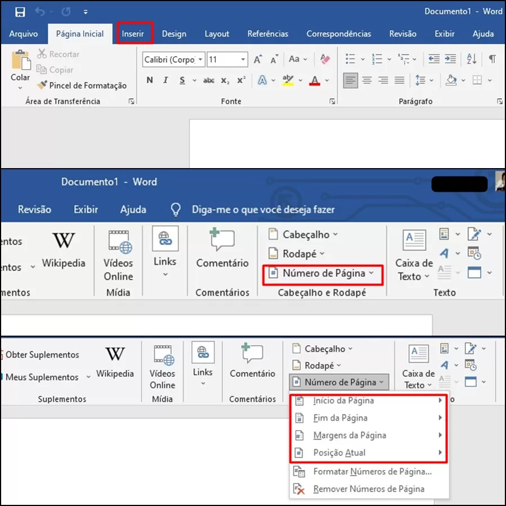Open Customize Quick Access Toolbar arrow
This screenshot has height=506, width=506.
click(x=85, y=12)
